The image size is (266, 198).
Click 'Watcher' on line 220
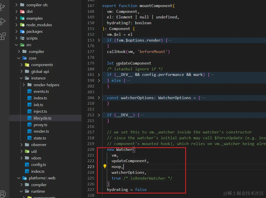point(124,150)
